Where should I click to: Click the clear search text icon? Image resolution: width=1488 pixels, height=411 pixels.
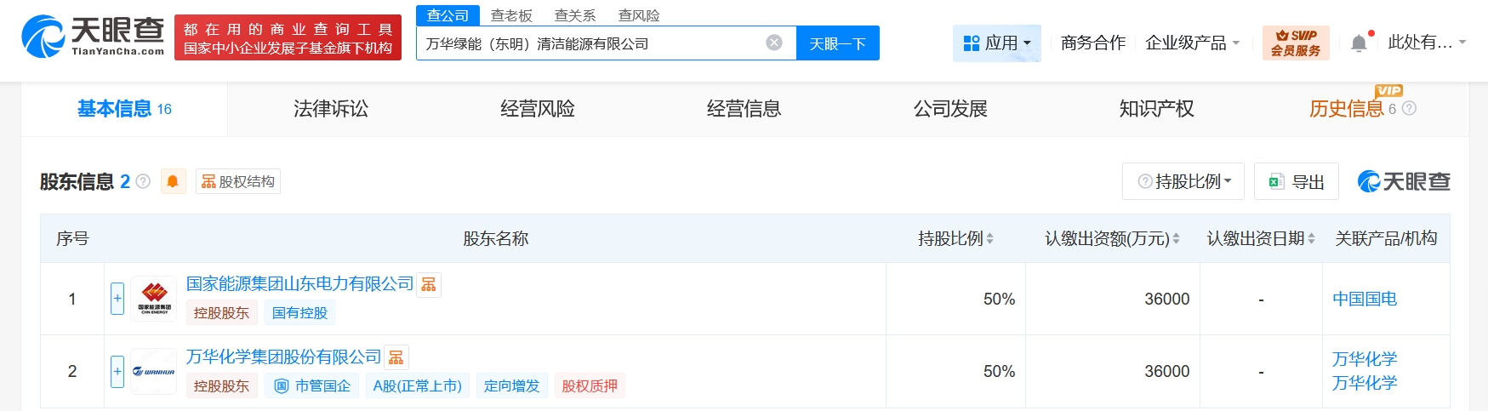pos(773,43)
